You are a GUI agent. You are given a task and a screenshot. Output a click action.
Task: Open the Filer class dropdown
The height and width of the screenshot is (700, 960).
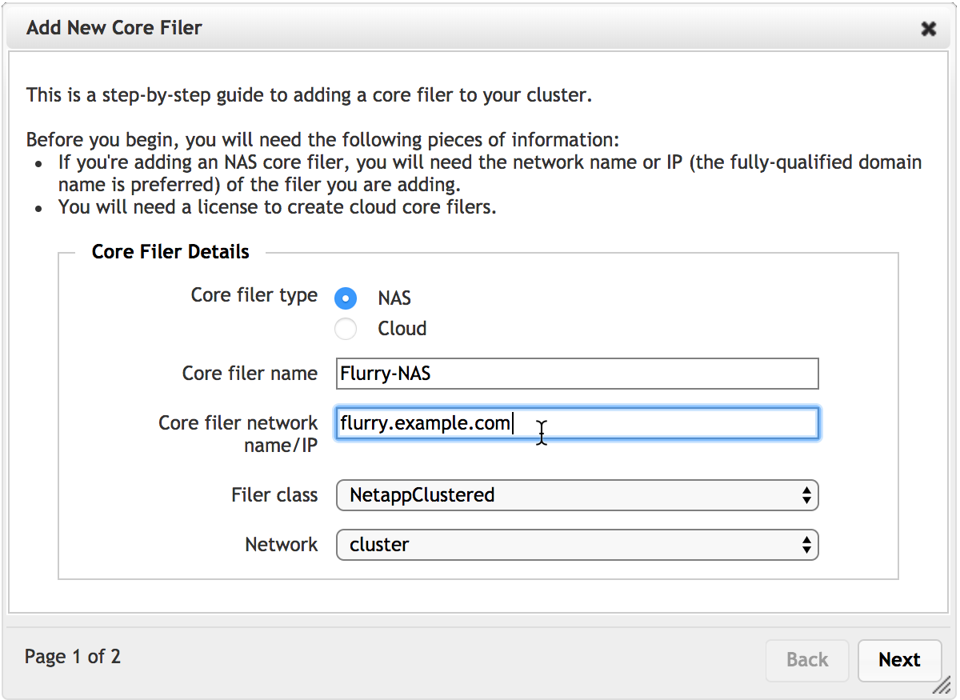[577, 495]
